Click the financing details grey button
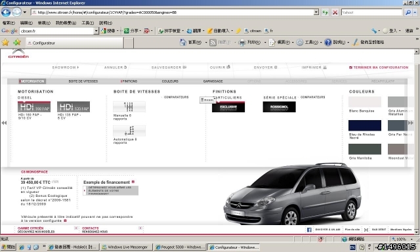The height and width of the screenshot is (252, 420). coord(111,190)
